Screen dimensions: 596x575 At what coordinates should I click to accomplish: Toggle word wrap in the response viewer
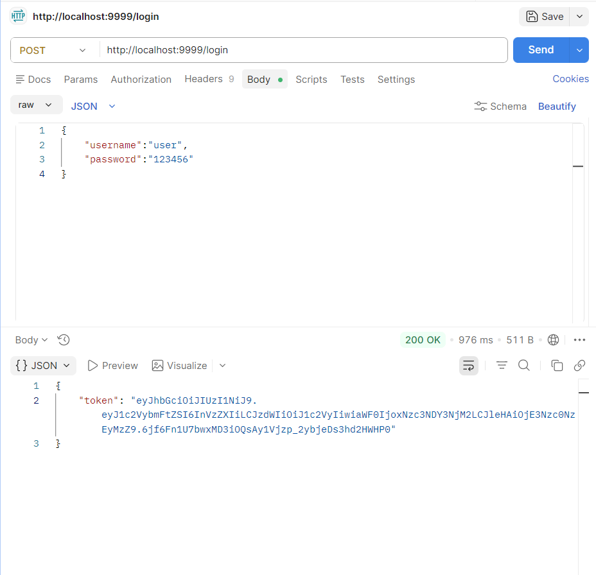468,365
